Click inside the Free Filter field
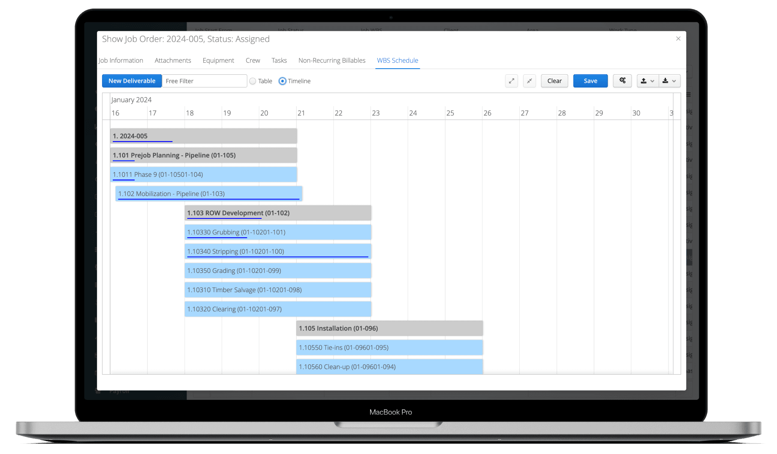777x454 pixels. click(x=205, y=81)
